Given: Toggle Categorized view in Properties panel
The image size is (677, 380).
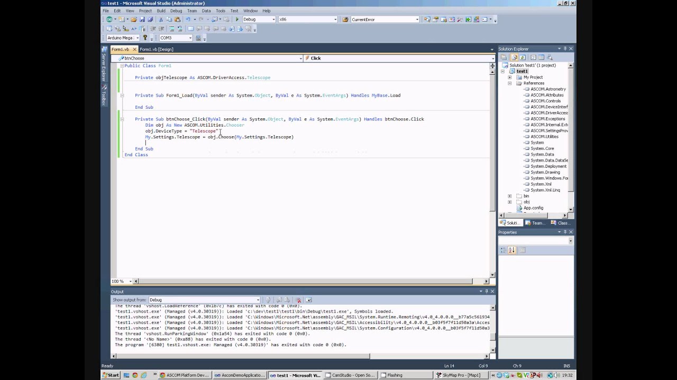Looking at the screenshot, I should coord(504,250).
